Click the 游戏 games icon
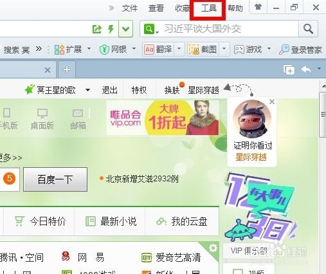 (x=239, y=50)
